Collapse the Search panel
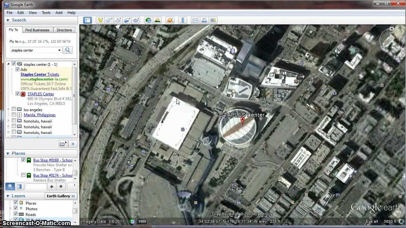 tap(8, 20)
